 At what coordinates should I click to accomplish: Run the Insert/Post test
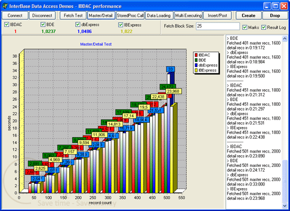[x=217, y=15]
